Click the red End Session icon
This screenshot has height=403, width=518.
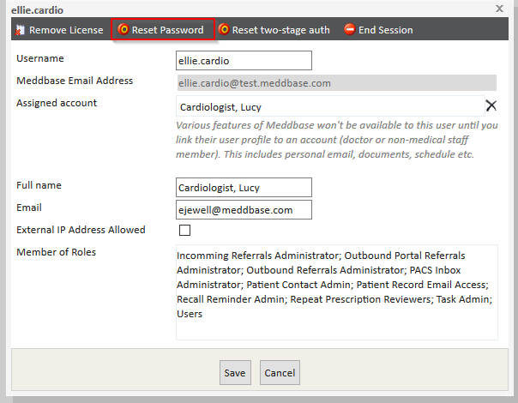[350, 30]
